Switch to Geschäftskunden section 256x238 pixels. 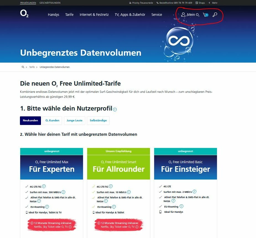pyautogui.click(x=50, y=3)
